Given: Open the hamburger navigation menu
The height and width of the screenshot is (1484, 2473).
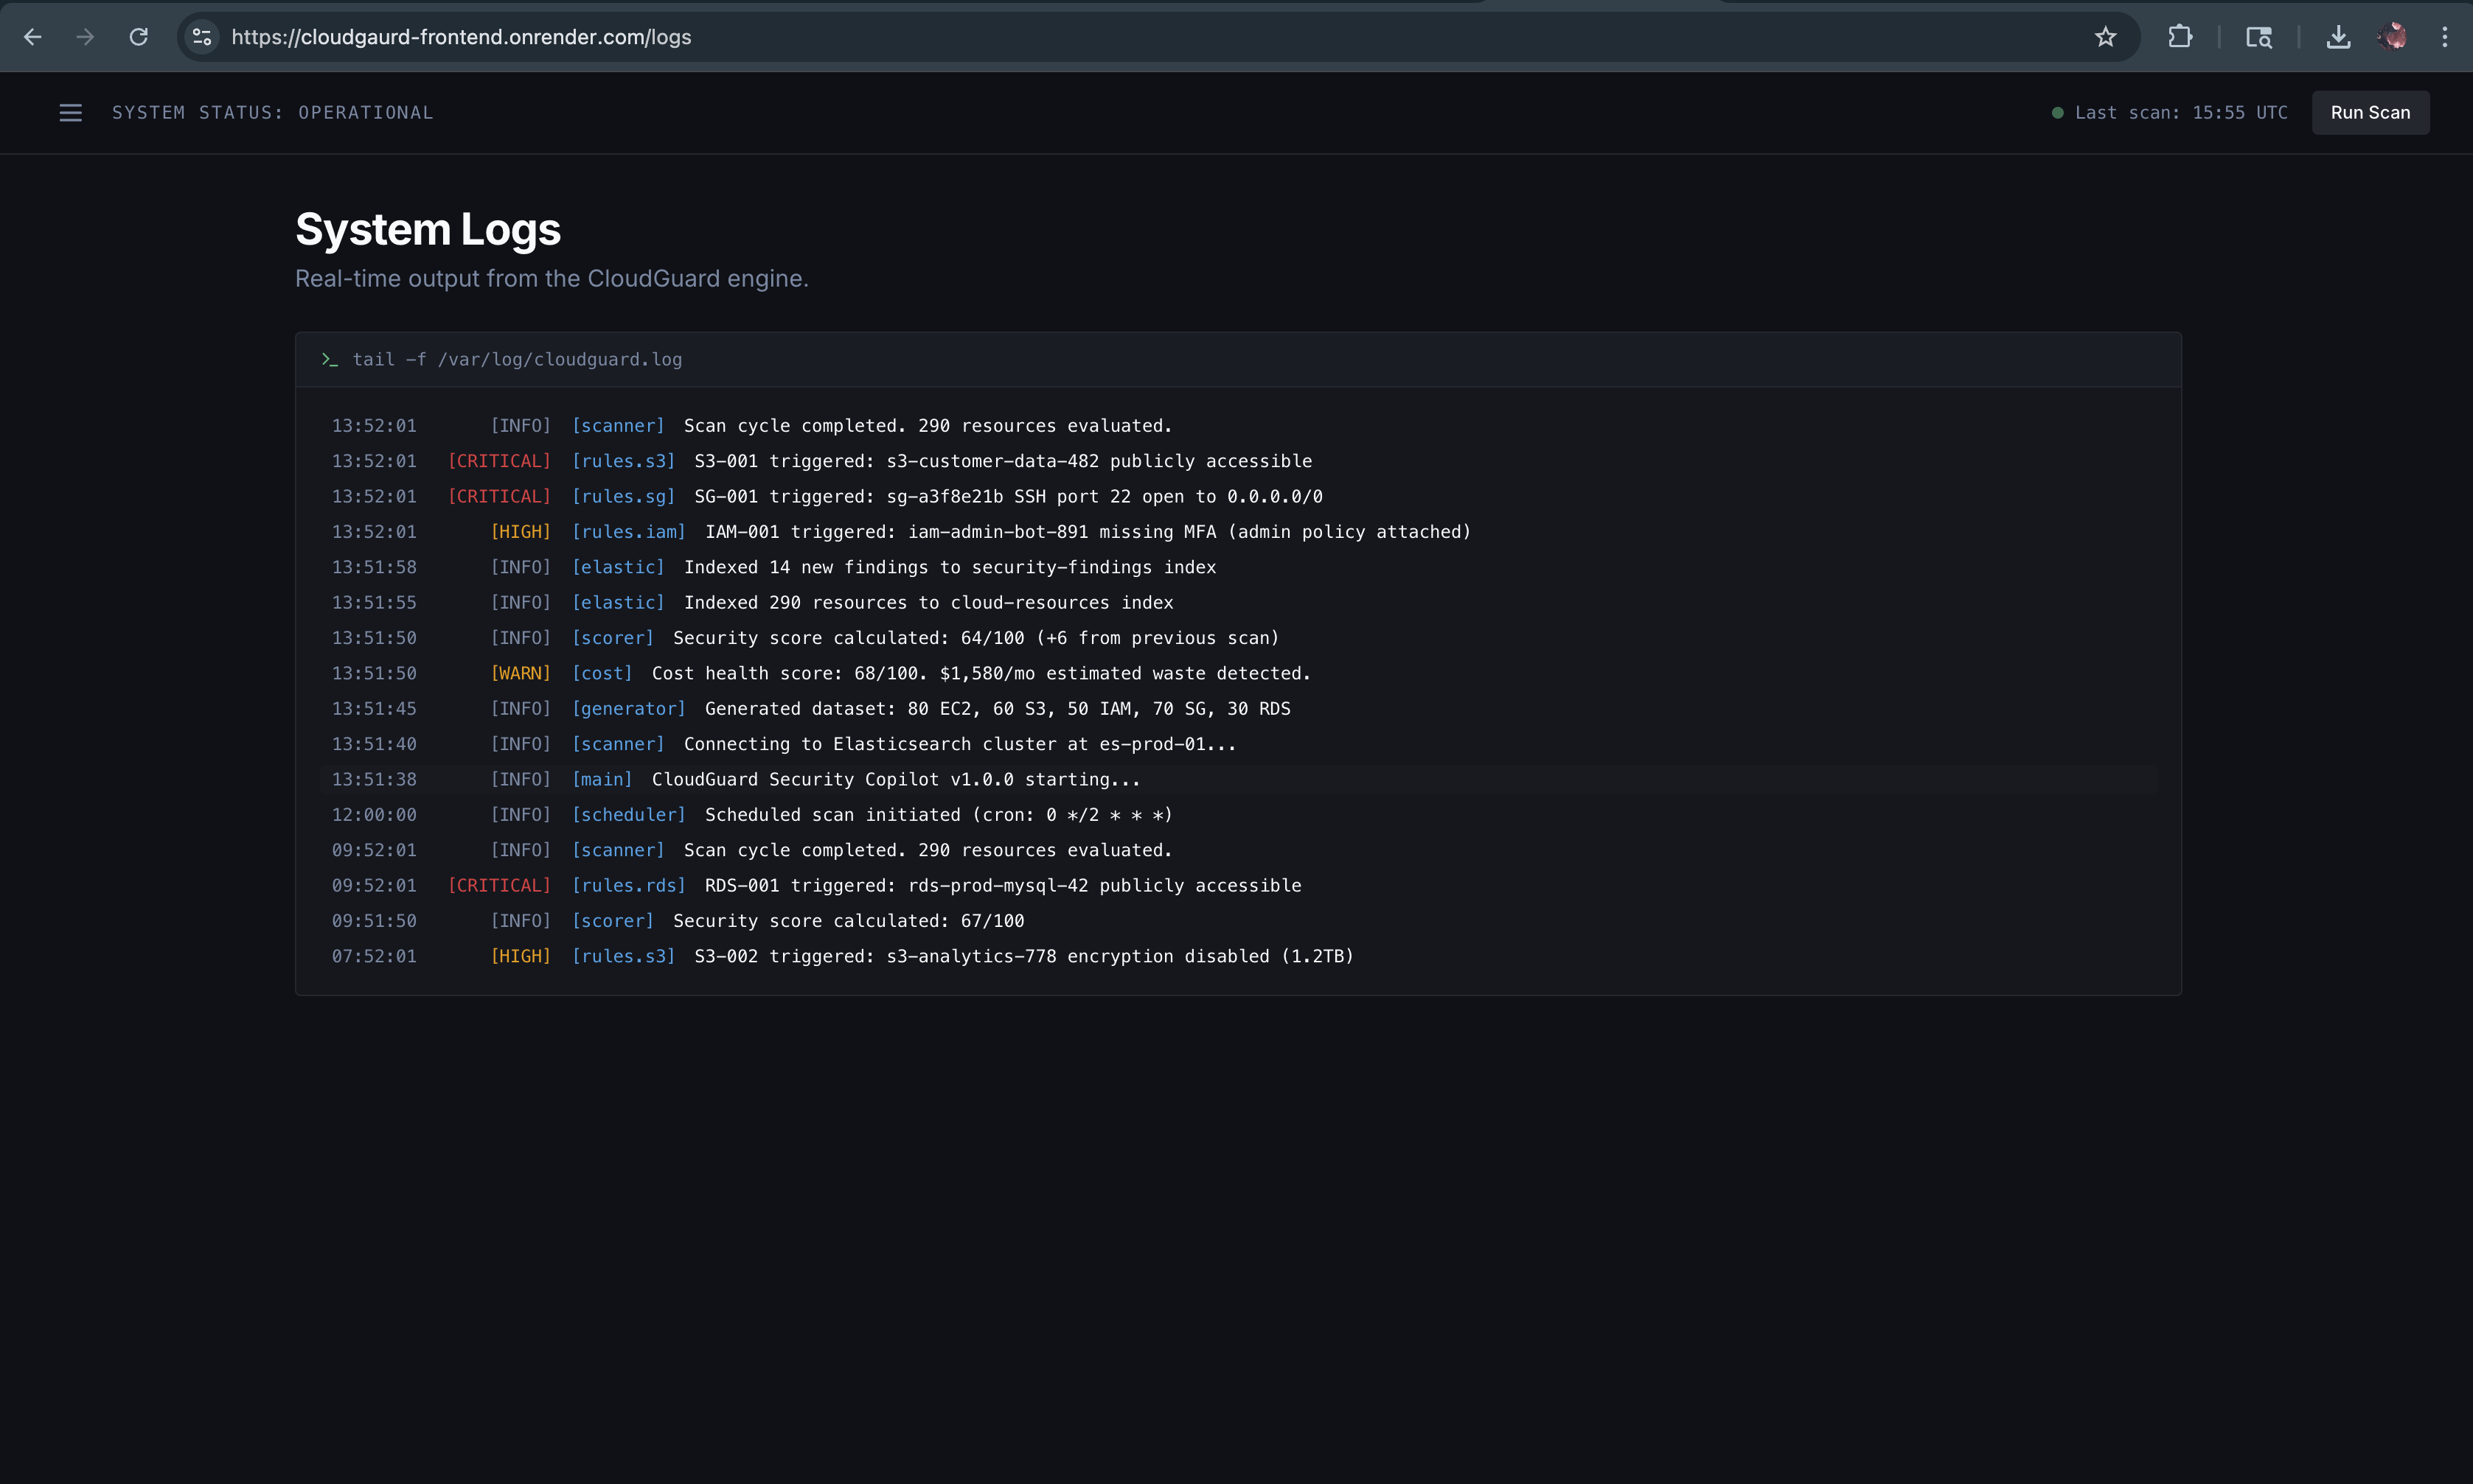Looking at the screenshot, I should [70, 113].
